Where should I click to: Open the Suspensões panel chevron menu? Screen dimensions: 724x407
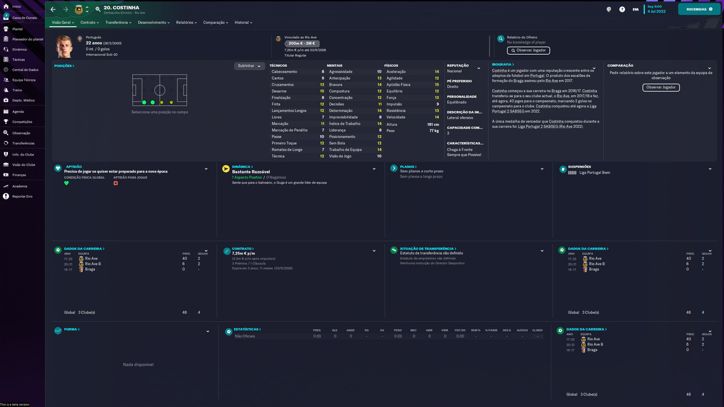(710, 169)
